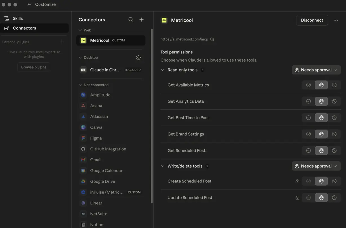Screen dimensions: 346x228
Task: Collapse the Web connectors group
Action: pyautogui.click(x=80, y=30)
